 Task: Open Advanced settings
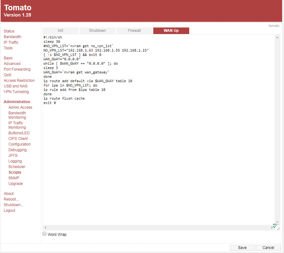click(x=12, y=64)
